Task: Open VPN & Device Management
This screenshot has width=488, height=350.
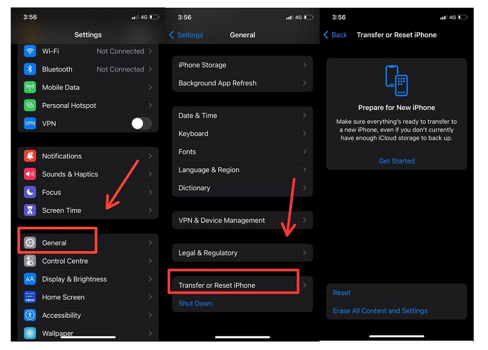Action: pyautogui.click(x=242, y=220)
